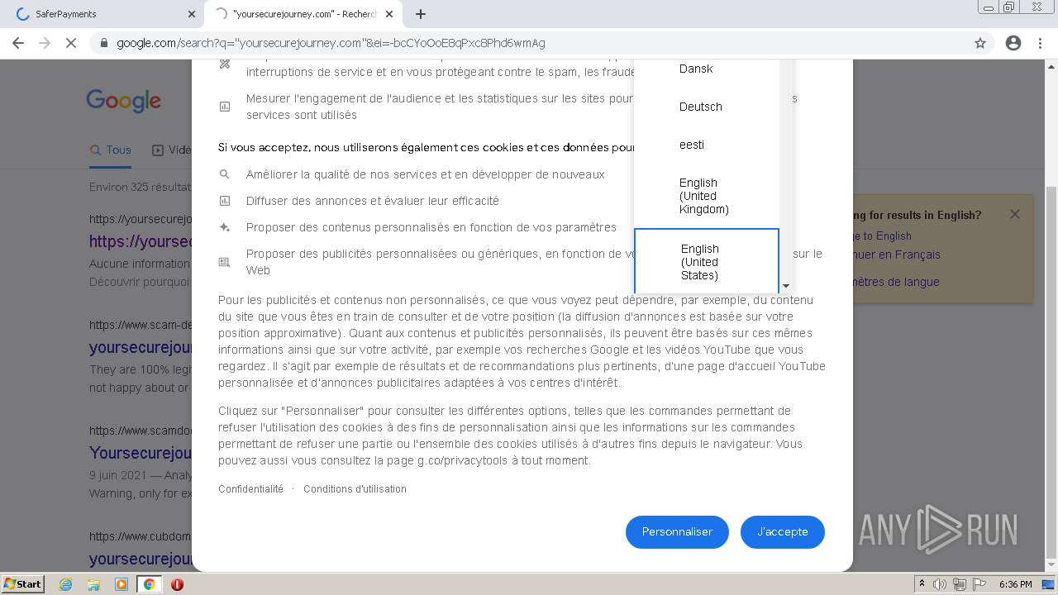Switch to the SaferPayments tab

tap(102, 14)
